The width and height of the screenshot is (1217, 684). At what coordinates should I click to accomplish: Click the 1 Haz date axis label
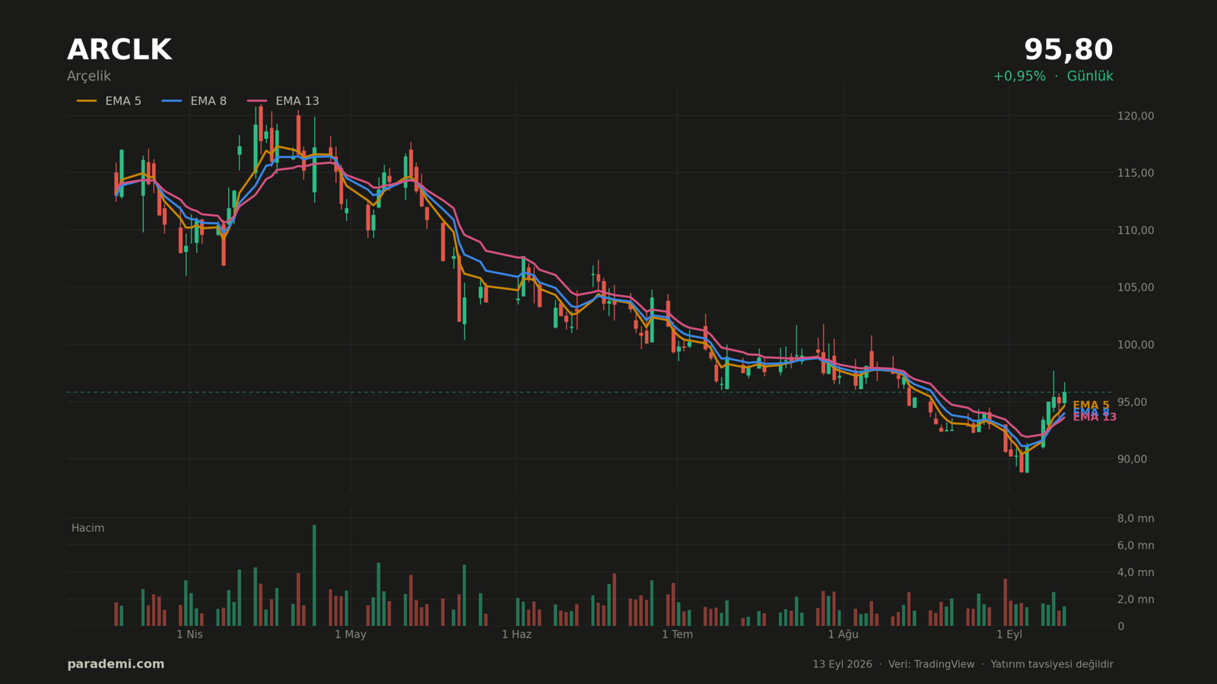516,635
